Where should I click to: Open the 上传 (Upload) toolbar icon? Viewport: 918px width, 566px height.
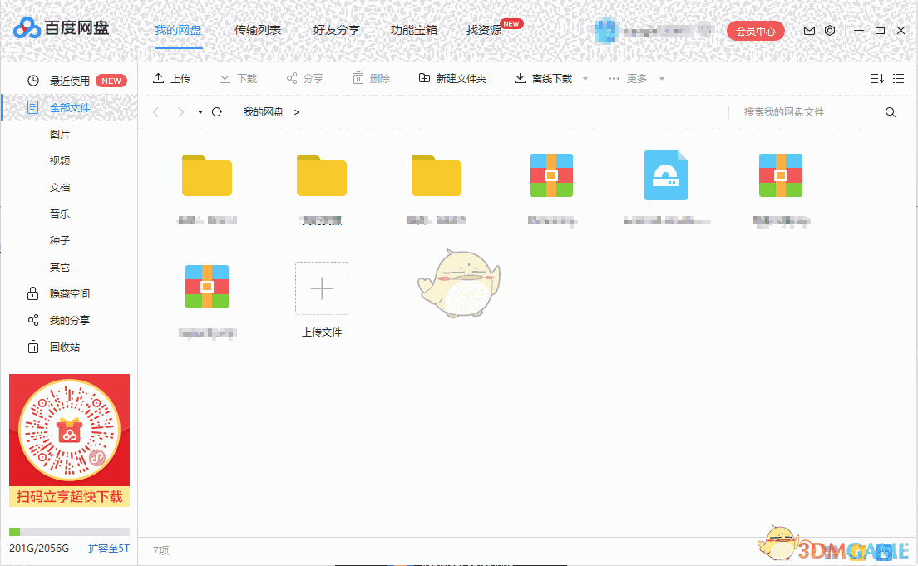(172, 78)
